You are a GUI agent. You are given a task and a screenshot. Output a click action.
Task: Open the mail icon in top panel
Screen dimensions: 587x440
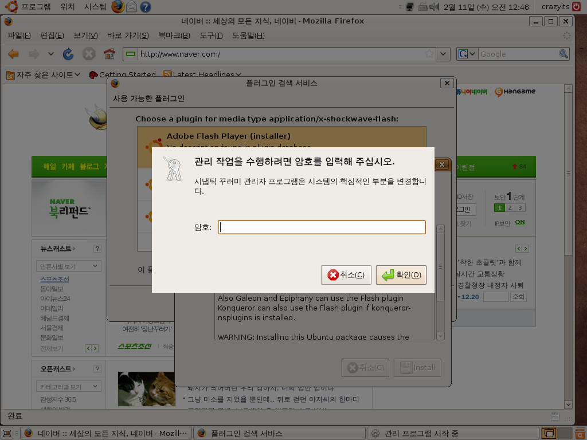(131, 7)
